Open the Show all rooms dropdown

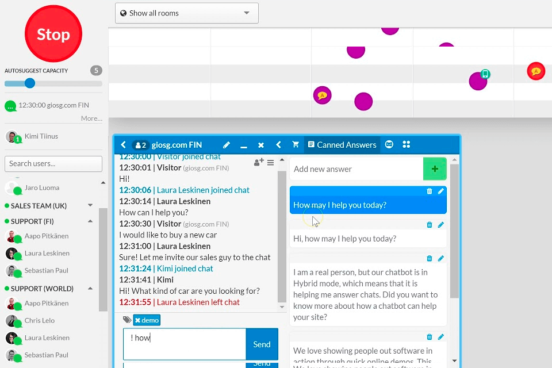186,13
